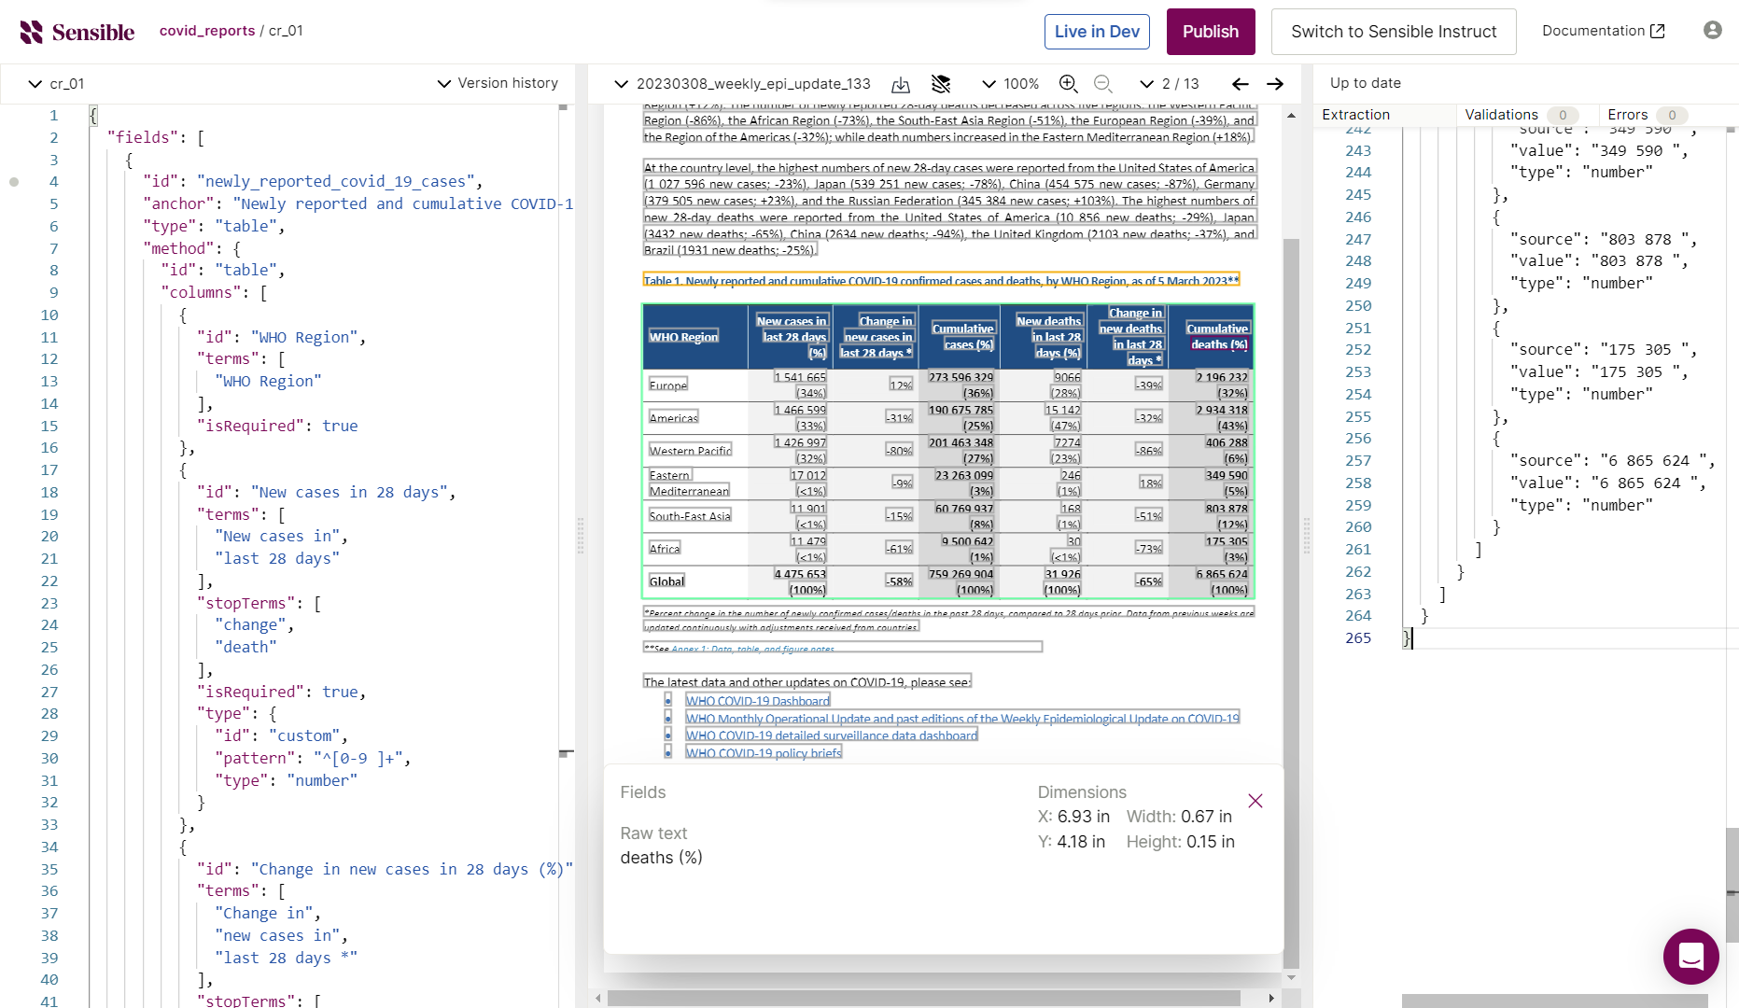Screen dimensions: 1739x1008
Task: Toggle the layers overlay icon
Action: 941,84
